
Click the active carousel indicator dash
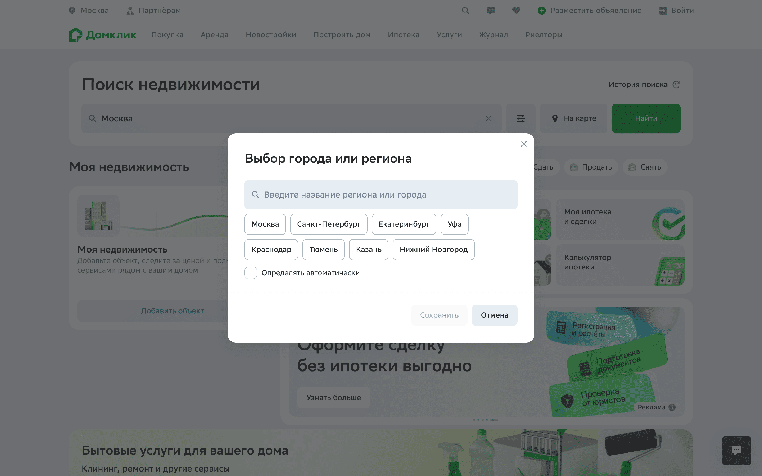494,420
